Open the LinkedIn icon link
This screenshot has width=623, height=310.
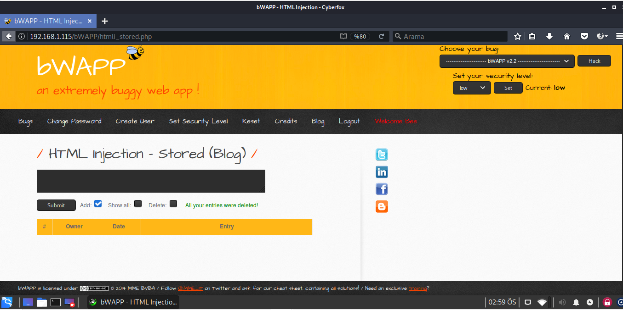point(382,172)
